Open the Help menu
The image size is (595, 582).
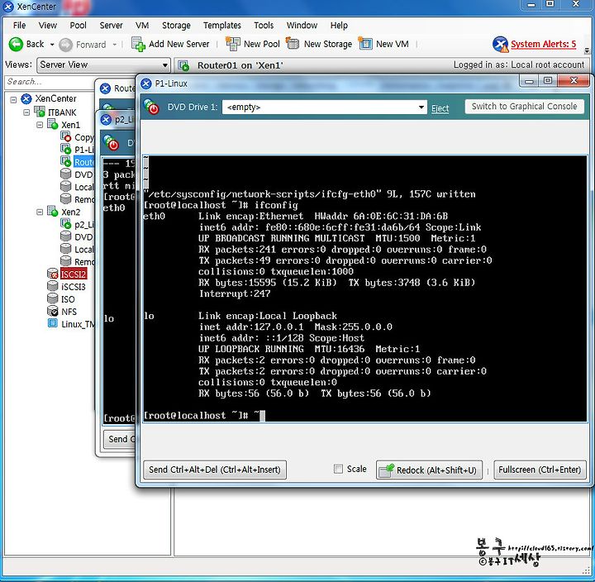[x=339, y=26]
